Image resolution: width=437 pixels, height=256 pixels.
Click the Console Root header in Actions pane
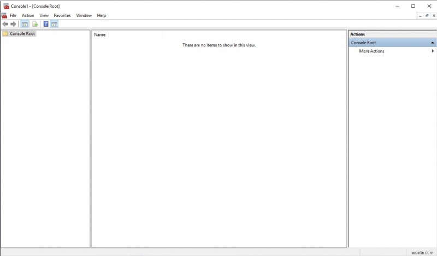click(x=392, y=43)
